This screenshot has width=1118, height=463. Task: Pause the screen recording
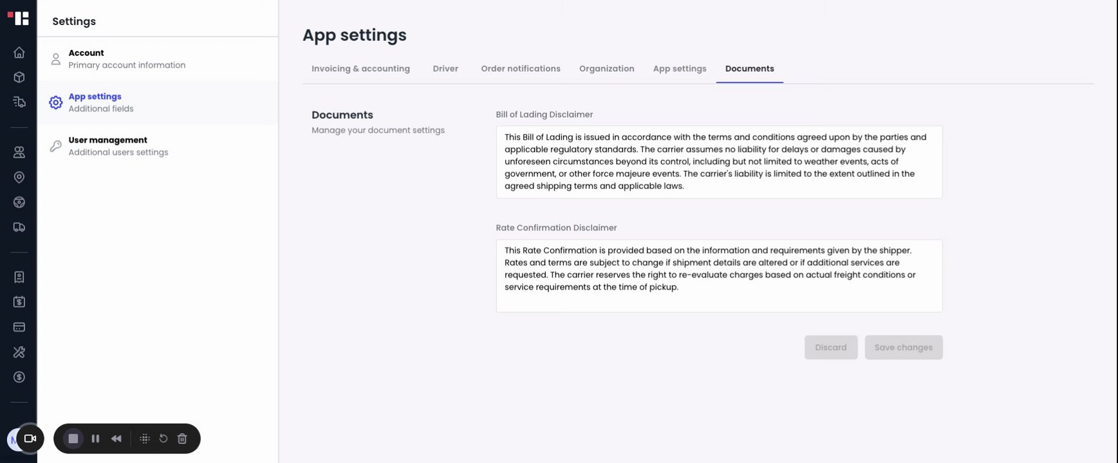[95, 439]
